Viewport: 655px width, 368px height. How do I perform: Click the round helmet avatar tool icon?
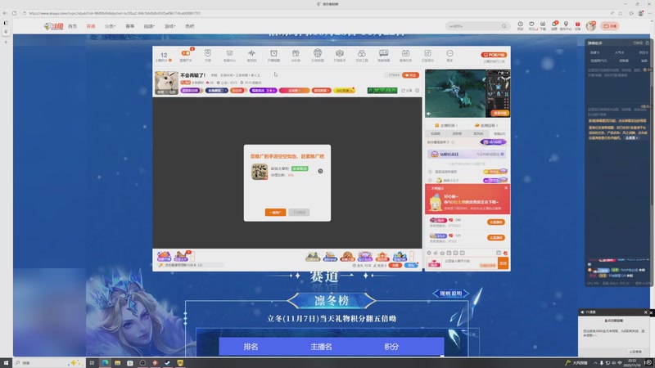tap(318, 53)
